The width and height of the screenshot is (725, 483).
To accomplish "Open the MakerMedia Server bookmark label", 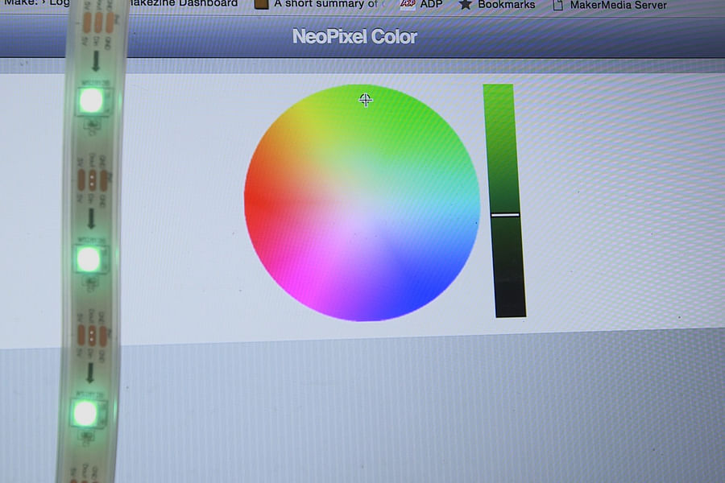I will 618,6.
